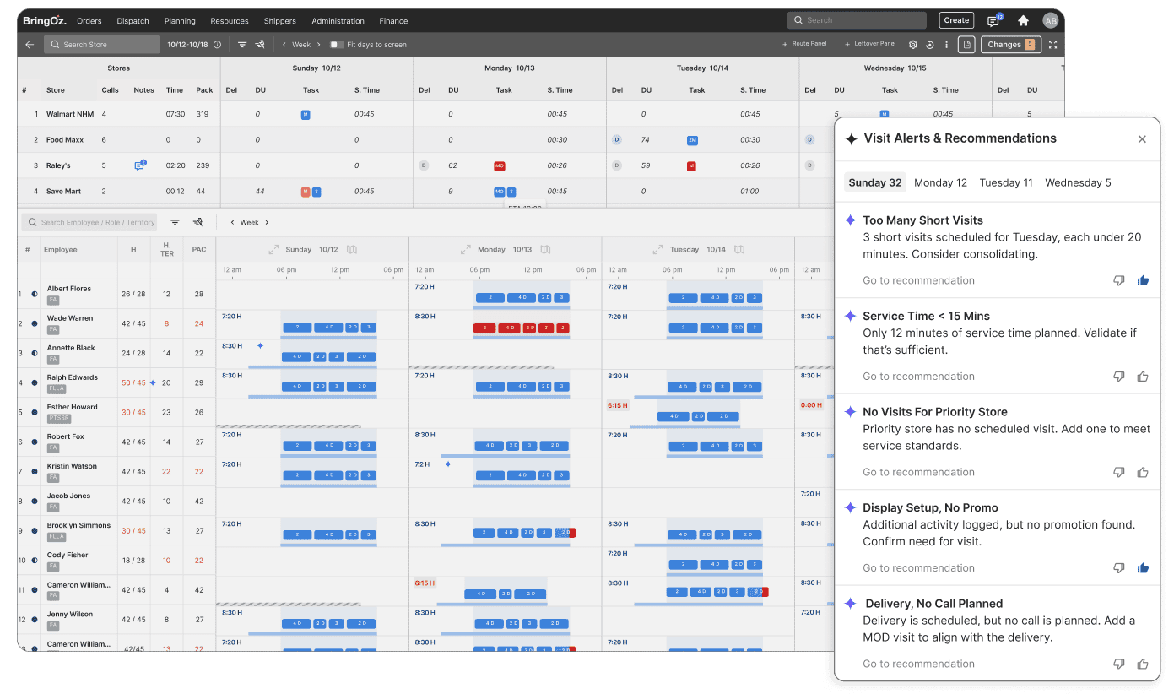Close the Visit Alerts & Recommendations panel
The width and height of the screenshot is (1174, 694).
[1142, 139]
